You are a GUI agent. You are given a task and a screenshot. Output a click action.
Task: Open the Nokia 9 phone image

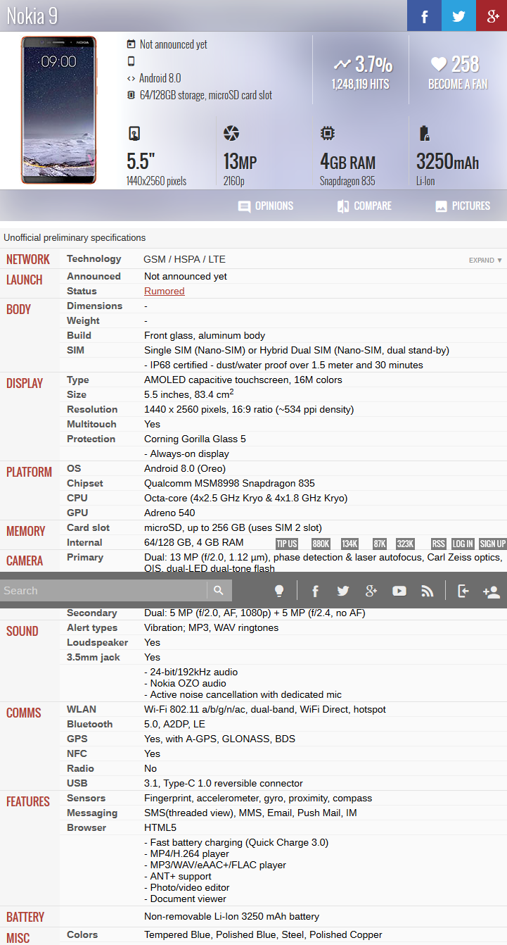click(x=58, y=111)
